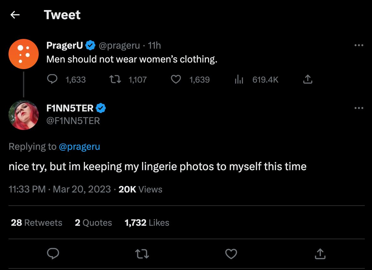View the 28 Retweets list
The height and width of the screenshot is (270, 372).
click(x=36, y=223)
